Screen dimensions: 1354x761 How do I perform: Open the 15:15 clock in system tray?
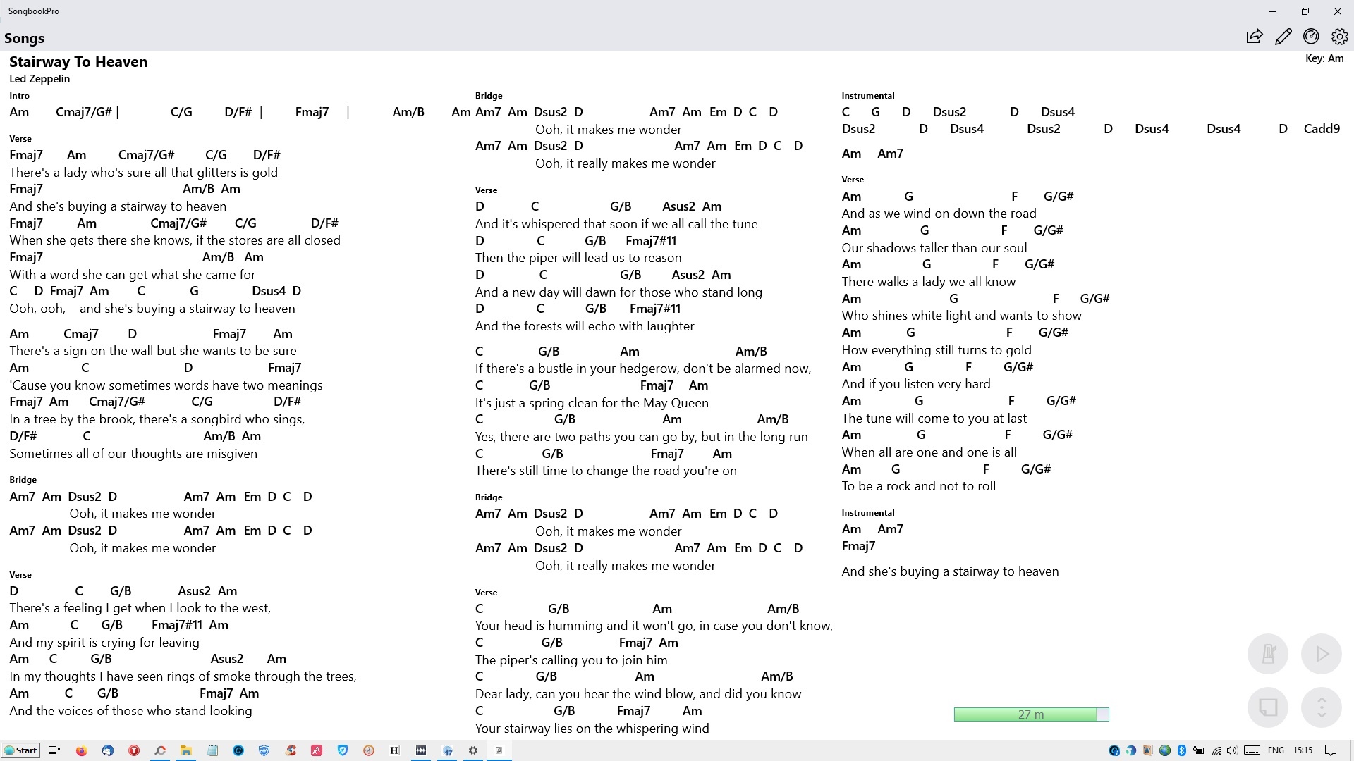[x=1303, y=750]
